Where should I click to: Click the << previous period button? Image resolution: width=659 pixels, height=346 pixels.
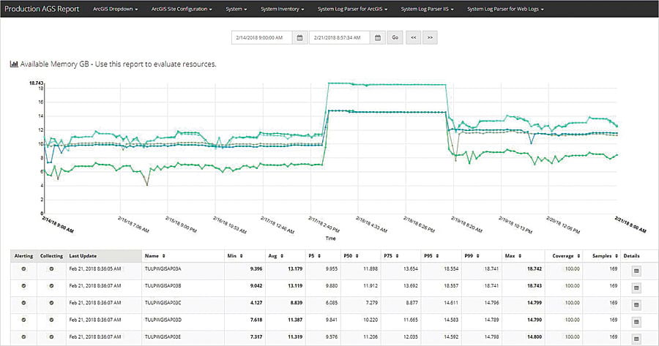pos(414,38)
